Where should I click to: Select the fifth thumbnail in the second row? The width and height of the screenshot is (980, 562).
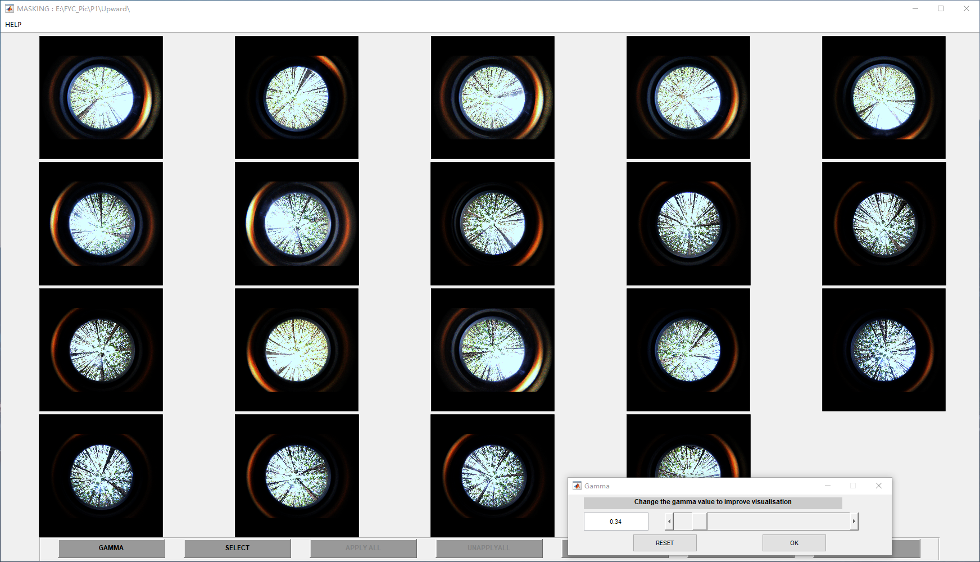pyautogui.click(x=884, y=224)
